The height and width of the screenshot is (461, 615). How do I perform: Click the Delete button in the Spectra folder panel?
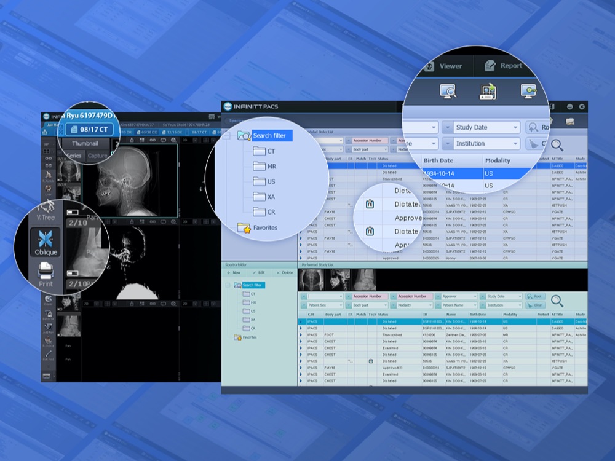284,272
